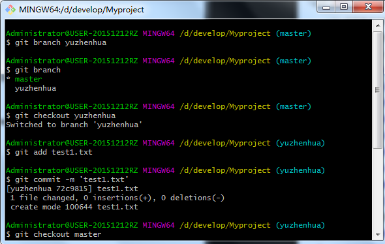The width and height of the screenshot is (385, 244).
Task: Click the green '* master' branch line
Action: 24,79
